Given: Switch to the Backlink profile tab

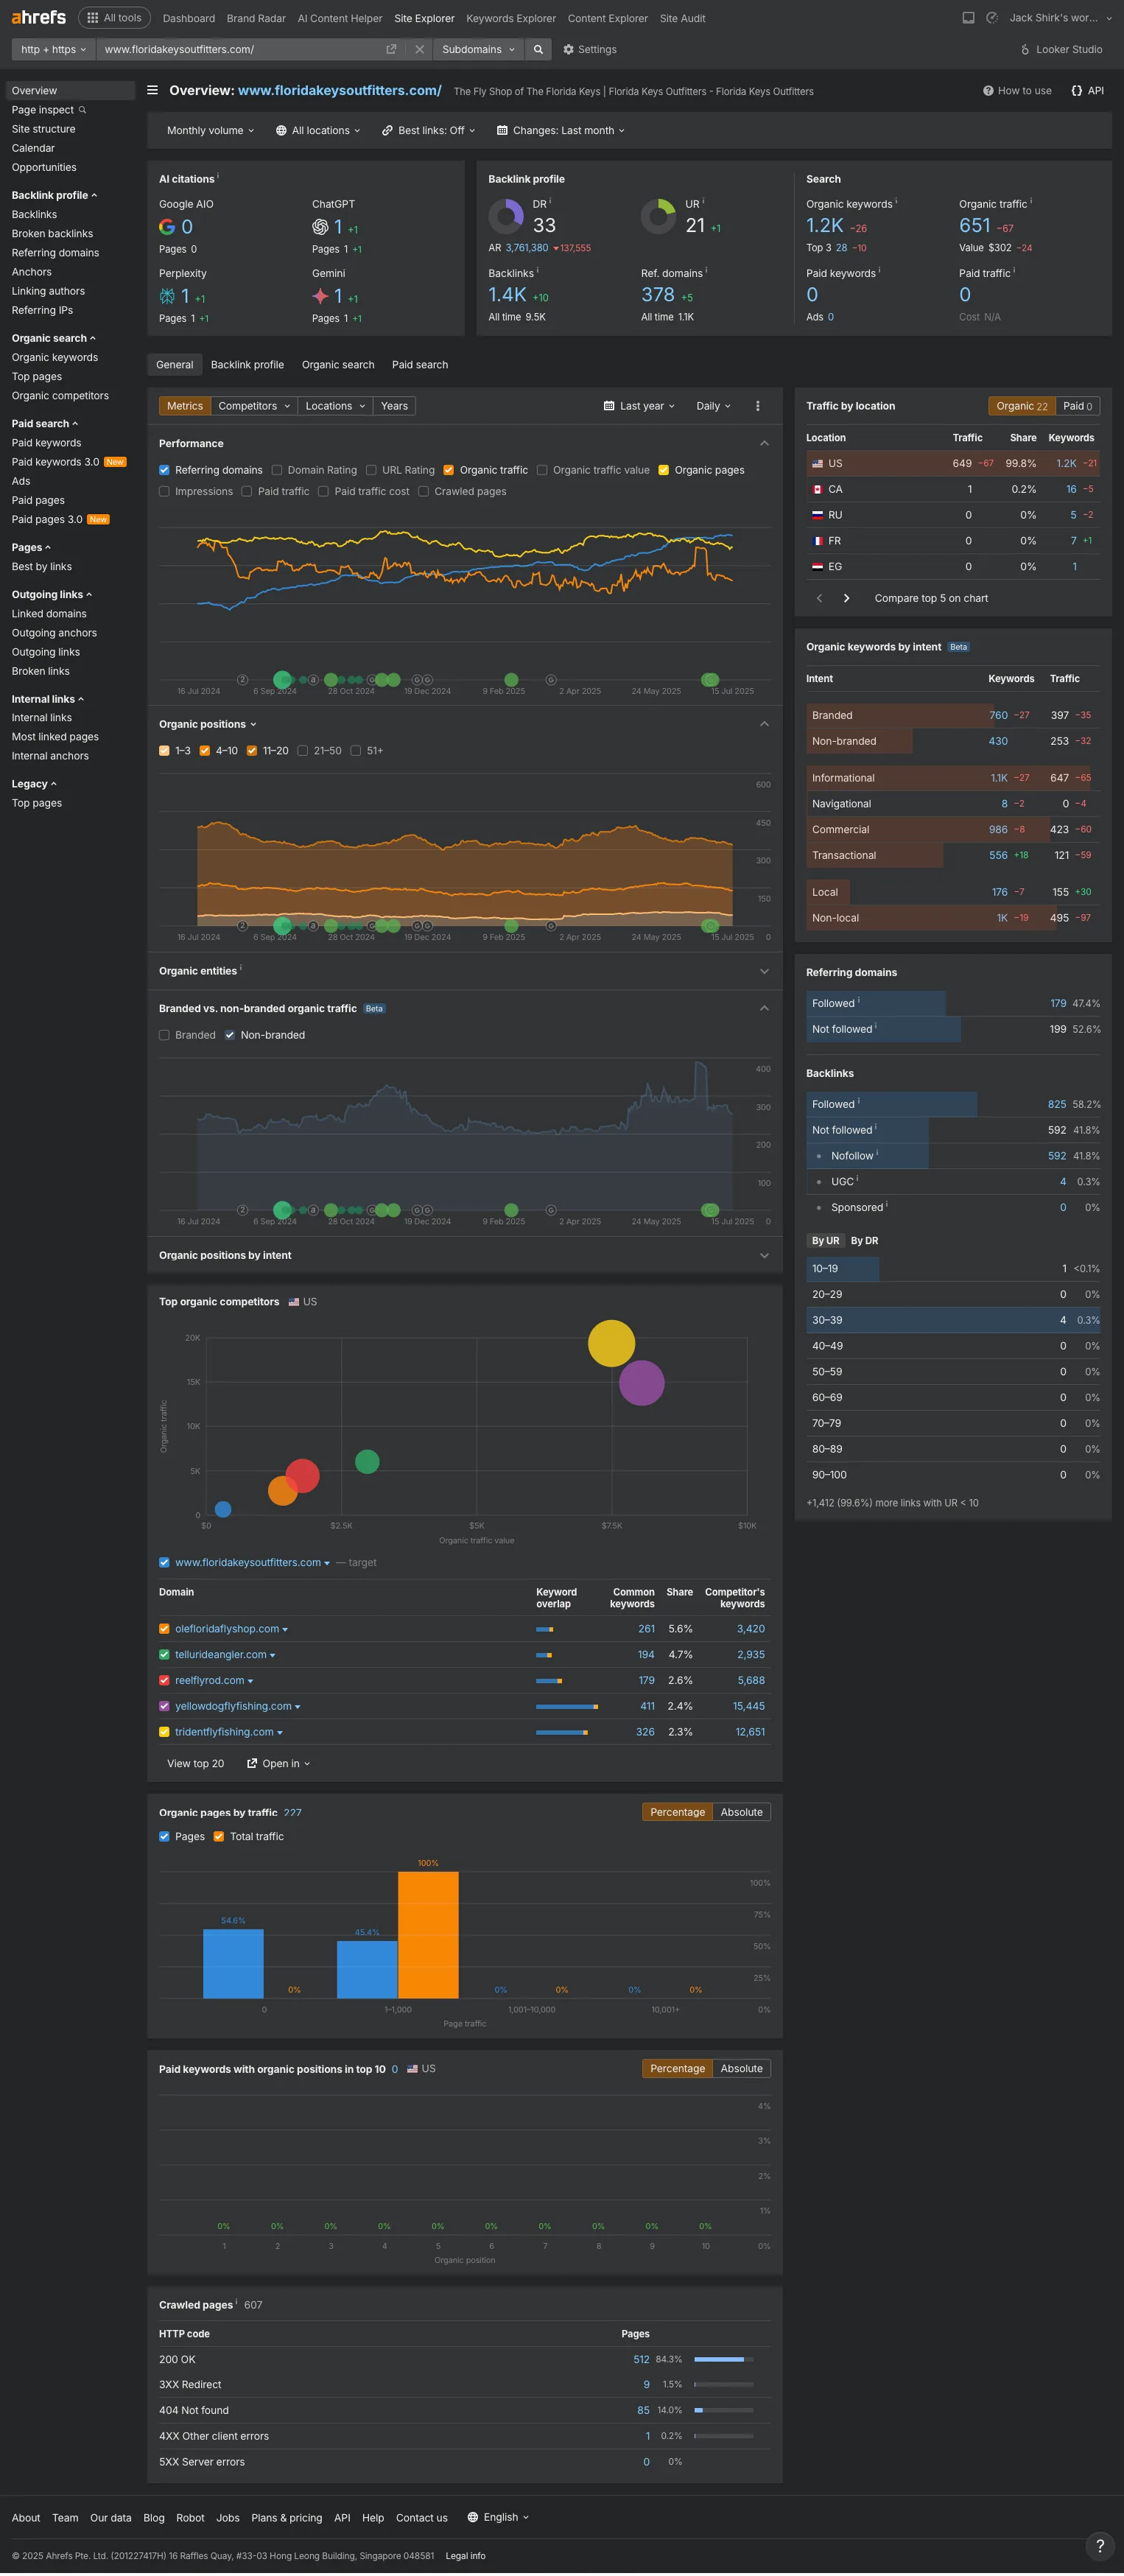Looking at the screenshot, I should tap(247, 365).
